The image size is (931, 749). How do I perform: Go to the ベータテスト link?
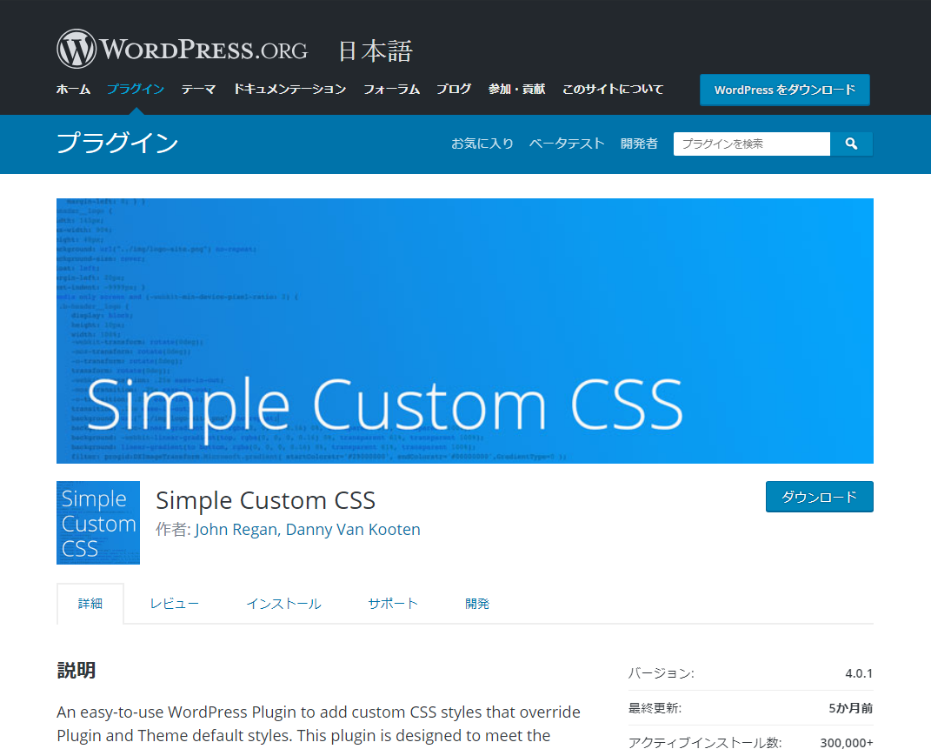pyautogui.click(x=567, y=144)
